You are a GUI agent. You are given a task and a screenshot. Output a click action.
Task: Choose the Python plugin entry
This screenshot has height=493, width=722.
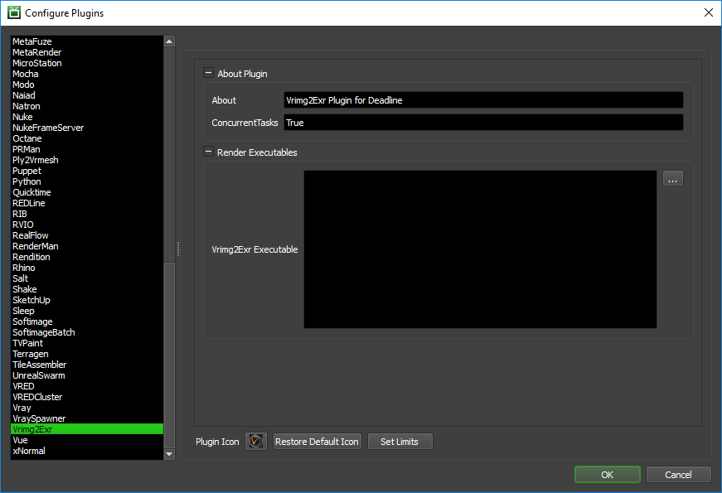tap(27, 181)
